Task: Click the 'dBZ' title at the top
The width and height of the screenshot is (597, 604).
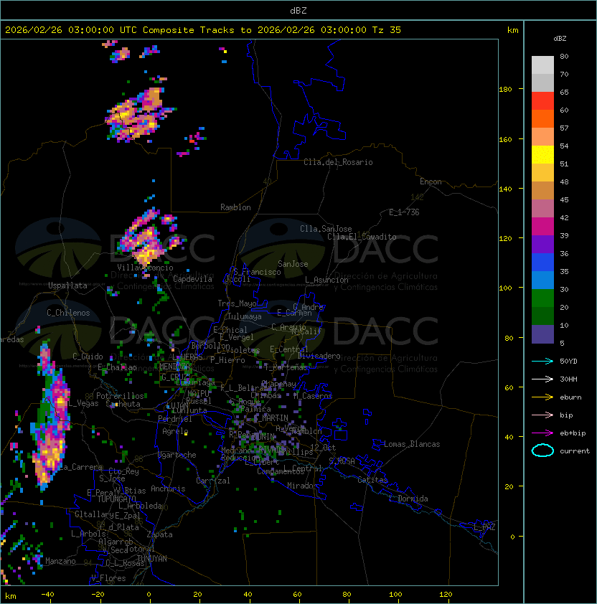Action: pos(298,10)
